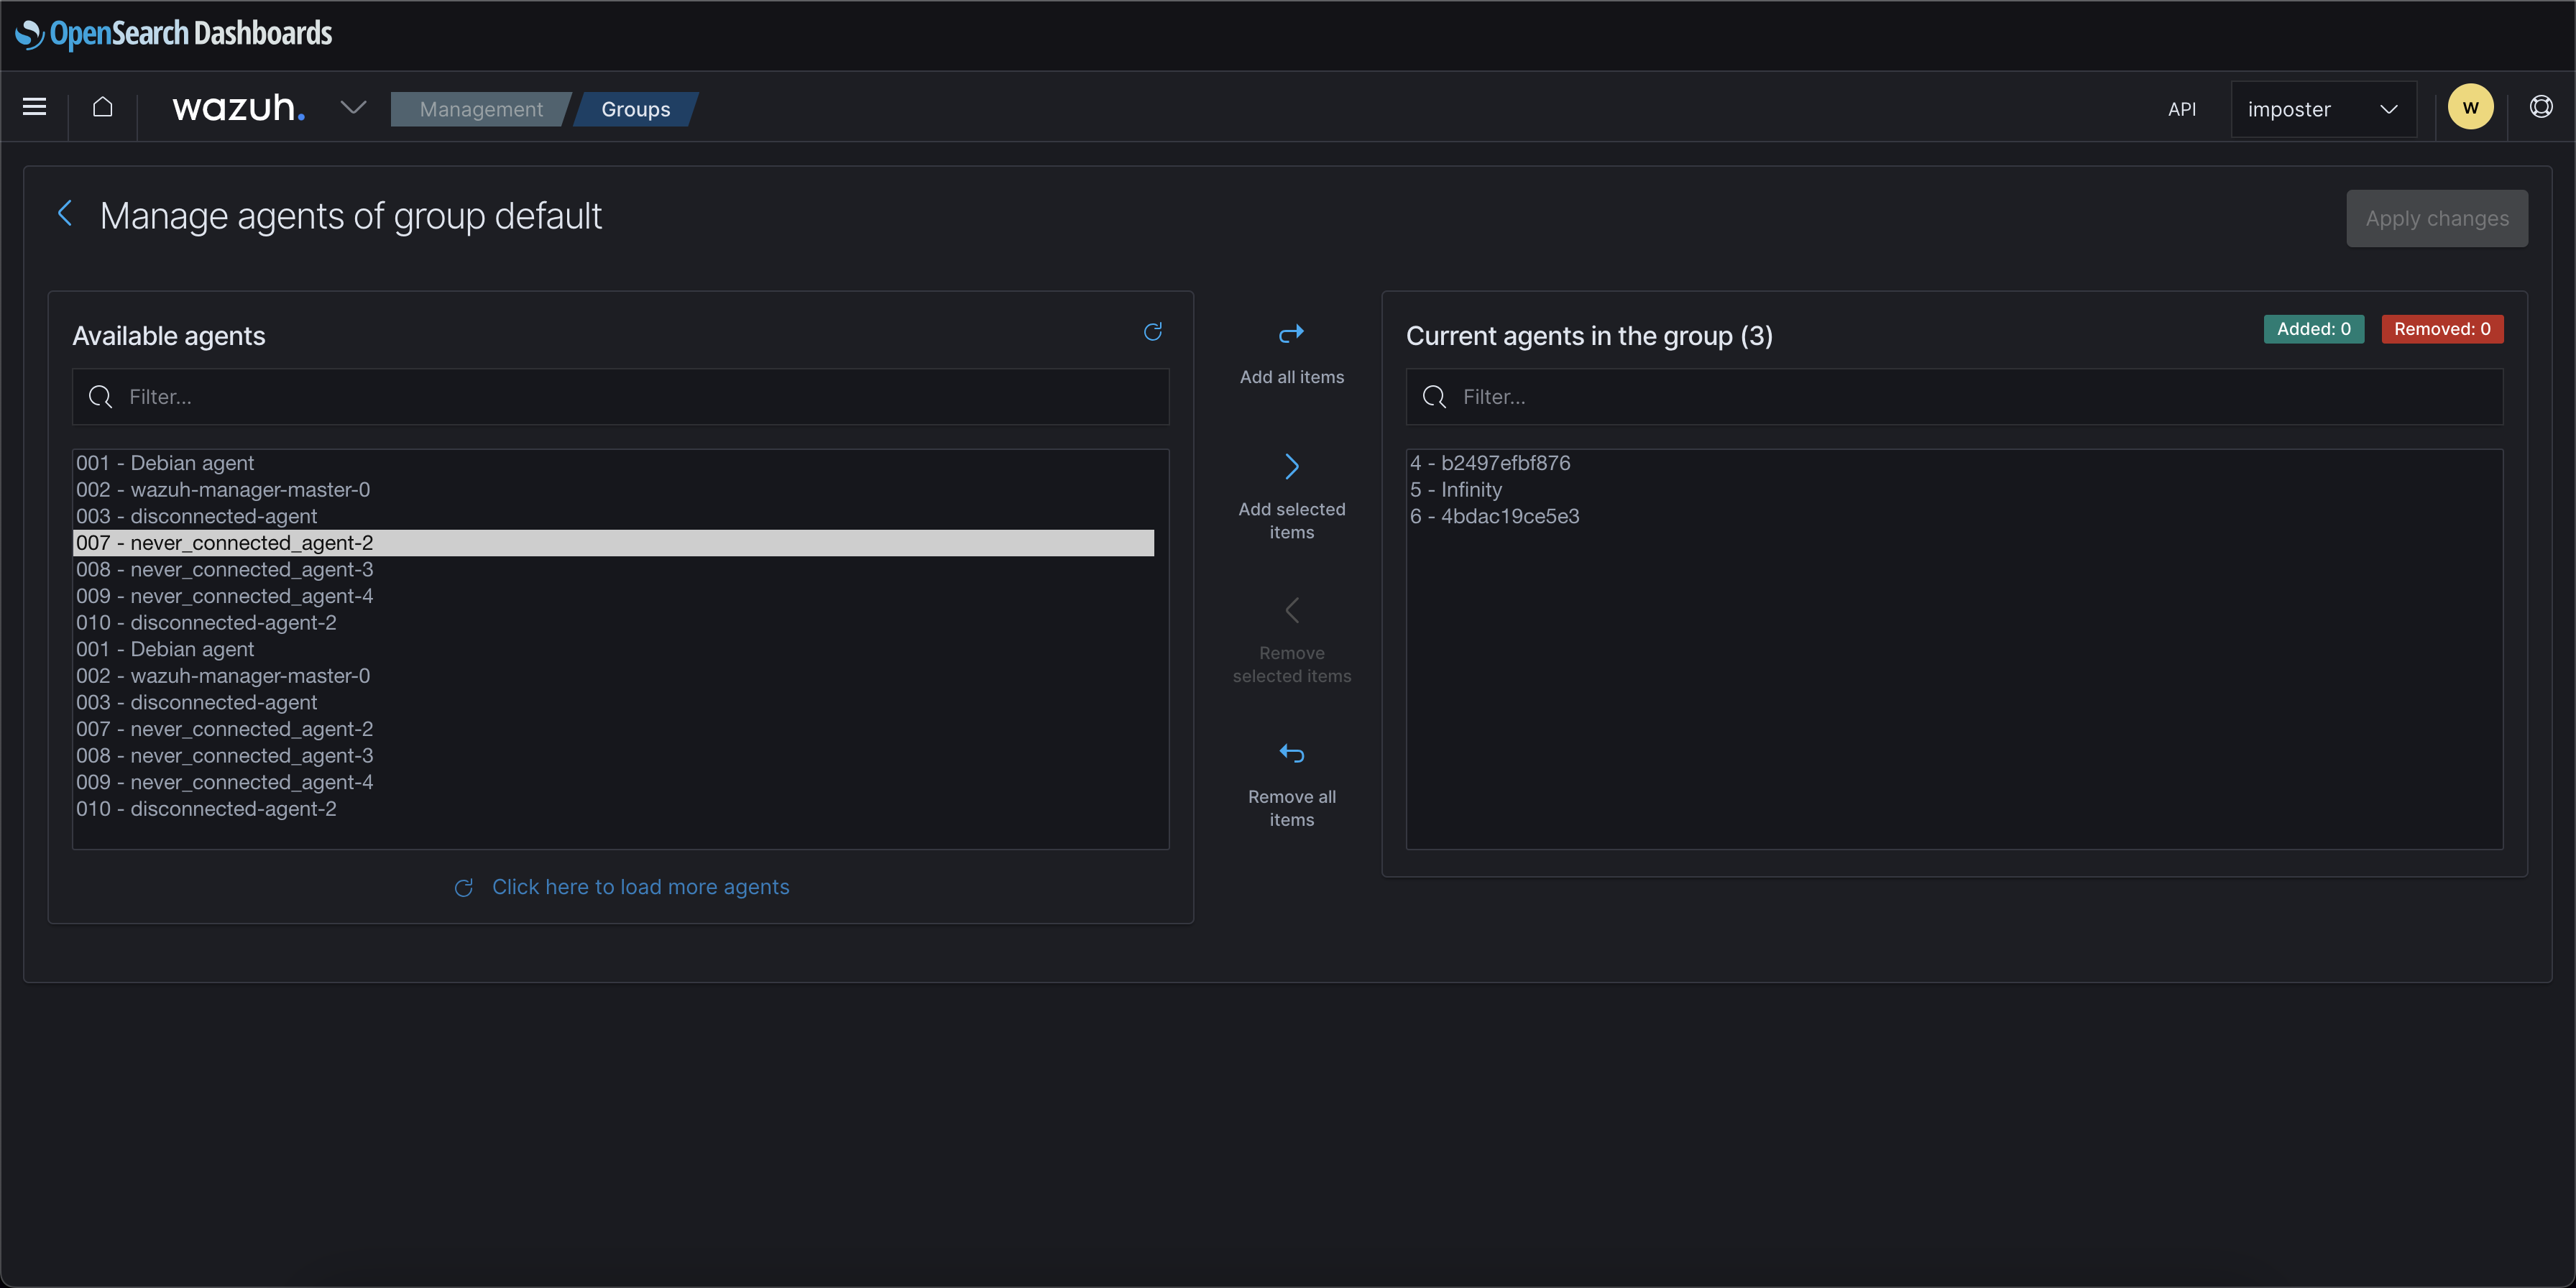Click the Remove selected items chevron icon
Viewport: 2576px width, 1288px height.
pyautogui.click(x=1291, y=609)
